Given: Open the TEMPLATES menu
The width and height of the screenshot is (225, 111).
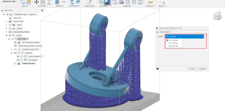Looking at the screenshot, I should pyautogui.click(x=90, y=6).
